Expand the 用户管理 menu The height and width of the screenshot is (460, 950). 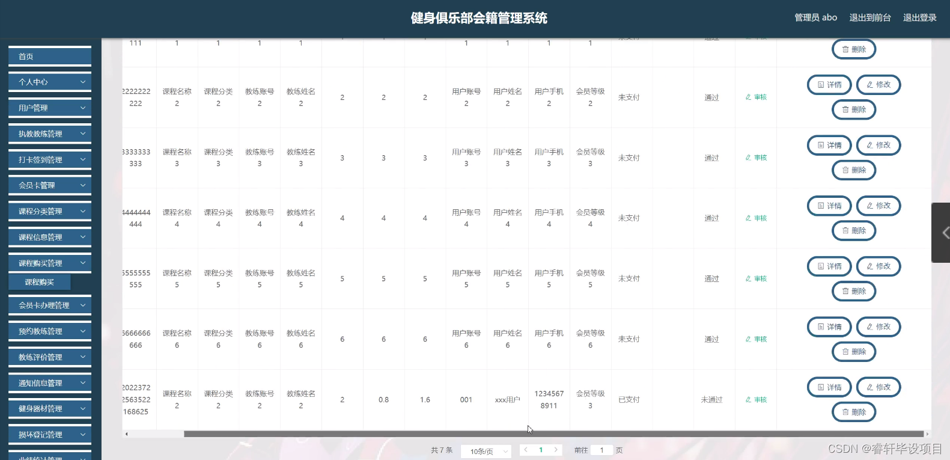[50, 108]
